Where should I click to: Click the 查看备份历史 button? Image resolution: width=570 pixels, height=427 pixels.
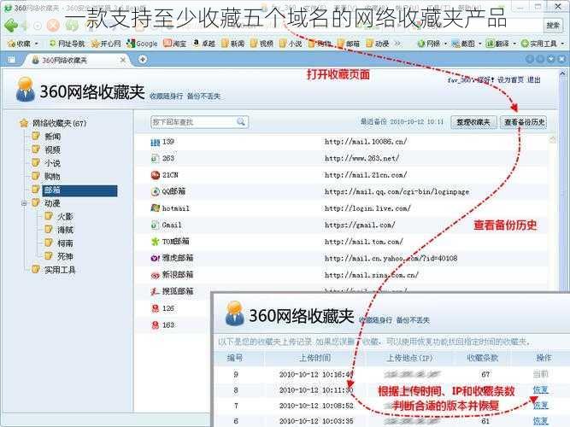(x=524, y=122)
